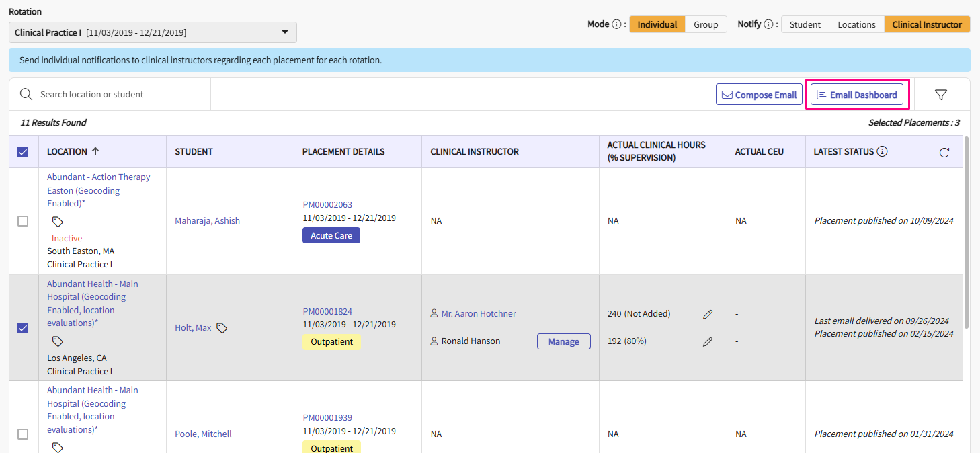The height and width of the screenshot is (453, 980).
Task: Open placement PM00001824
Action: click(327, 311)
